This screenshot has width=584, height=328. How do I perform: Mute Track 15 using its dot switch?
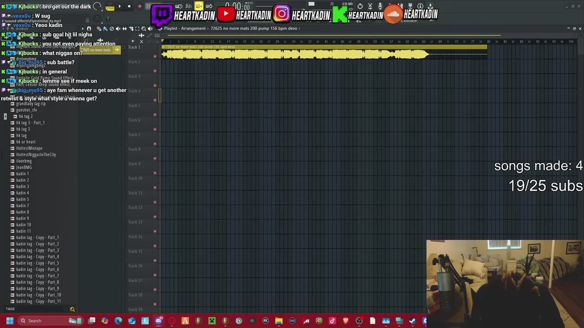[x=155, y=260]
